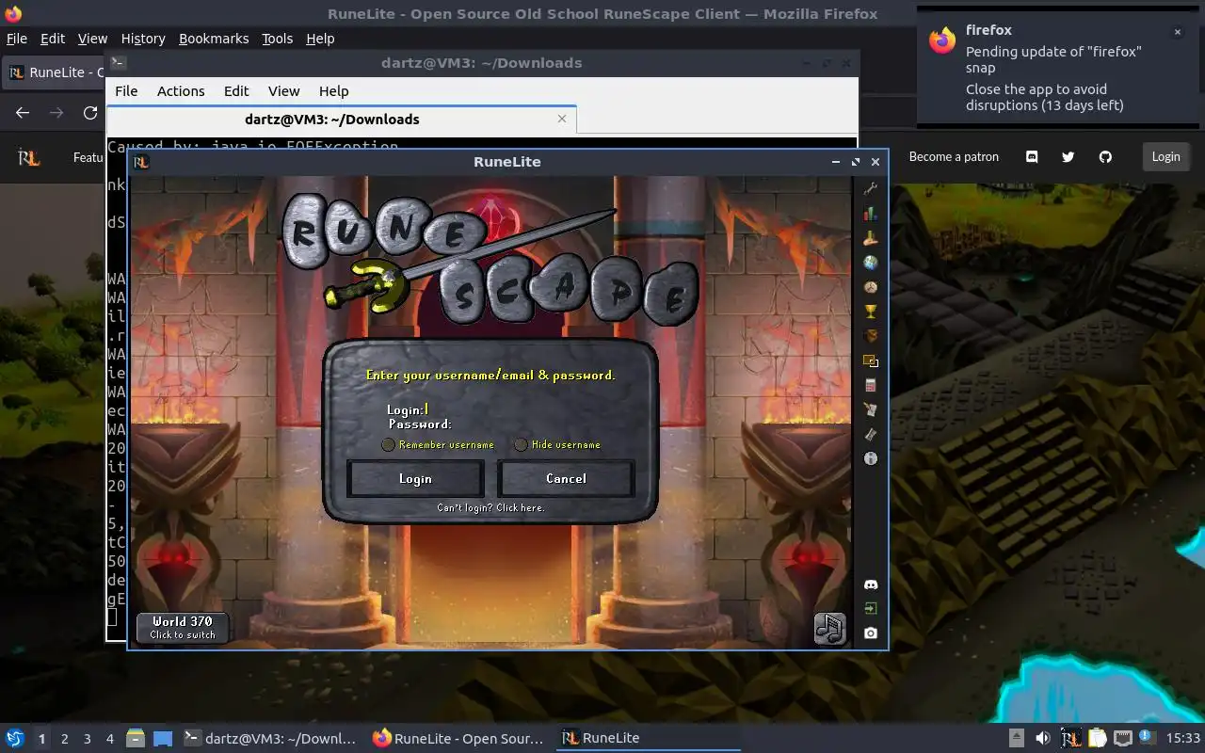Screen dimensions: 1205x753
Task: Open the Info panel icon
Action: tap(871, 458)
